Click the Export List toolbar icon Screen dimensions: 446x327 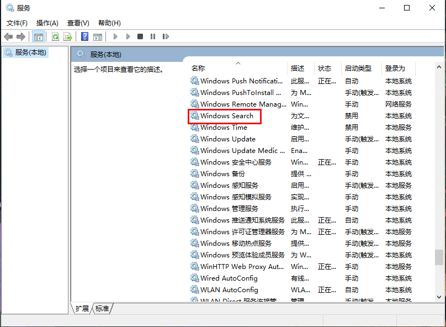[x=68, y=36]
